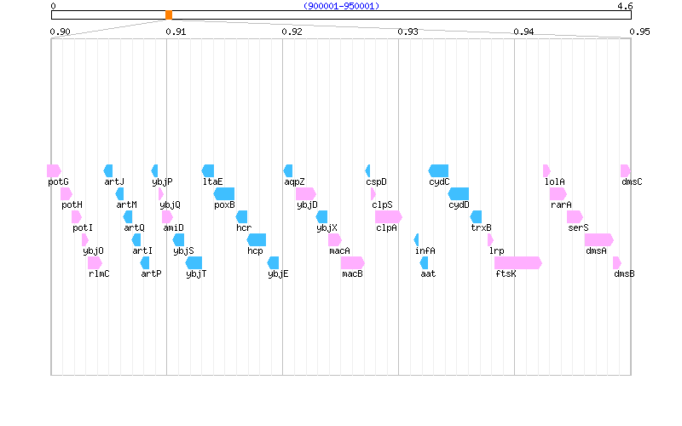Click the pink dmsA gene arrow
682x426 pixels.
point(598,239)
